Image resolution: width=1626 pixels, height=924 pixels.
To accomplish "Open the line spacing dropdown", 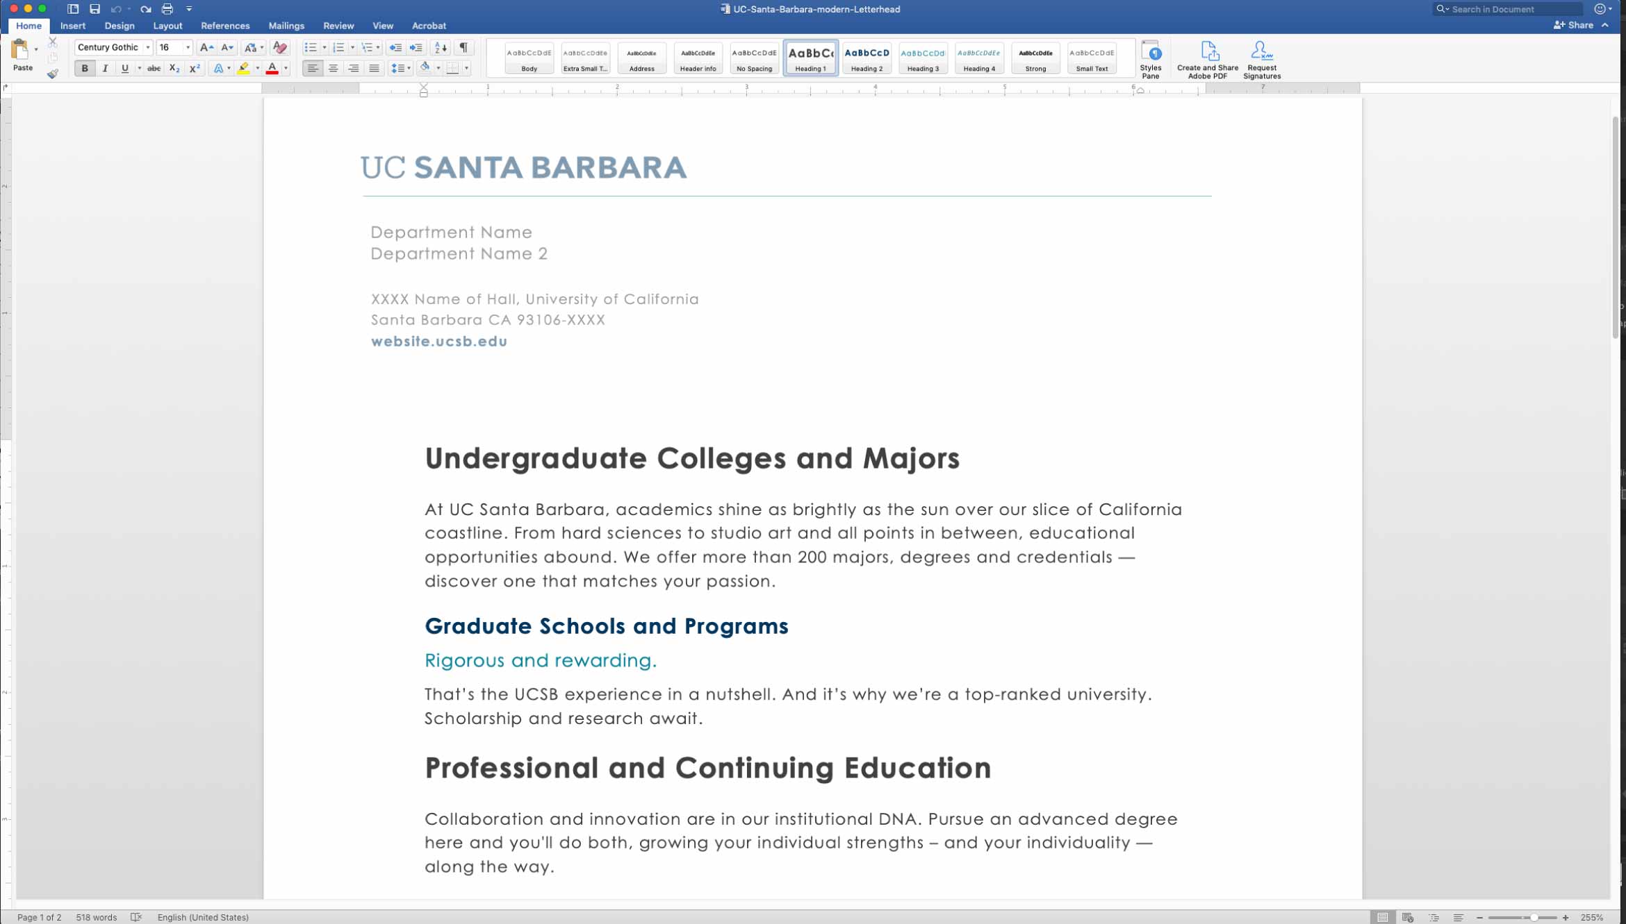I will pos(400,68).
